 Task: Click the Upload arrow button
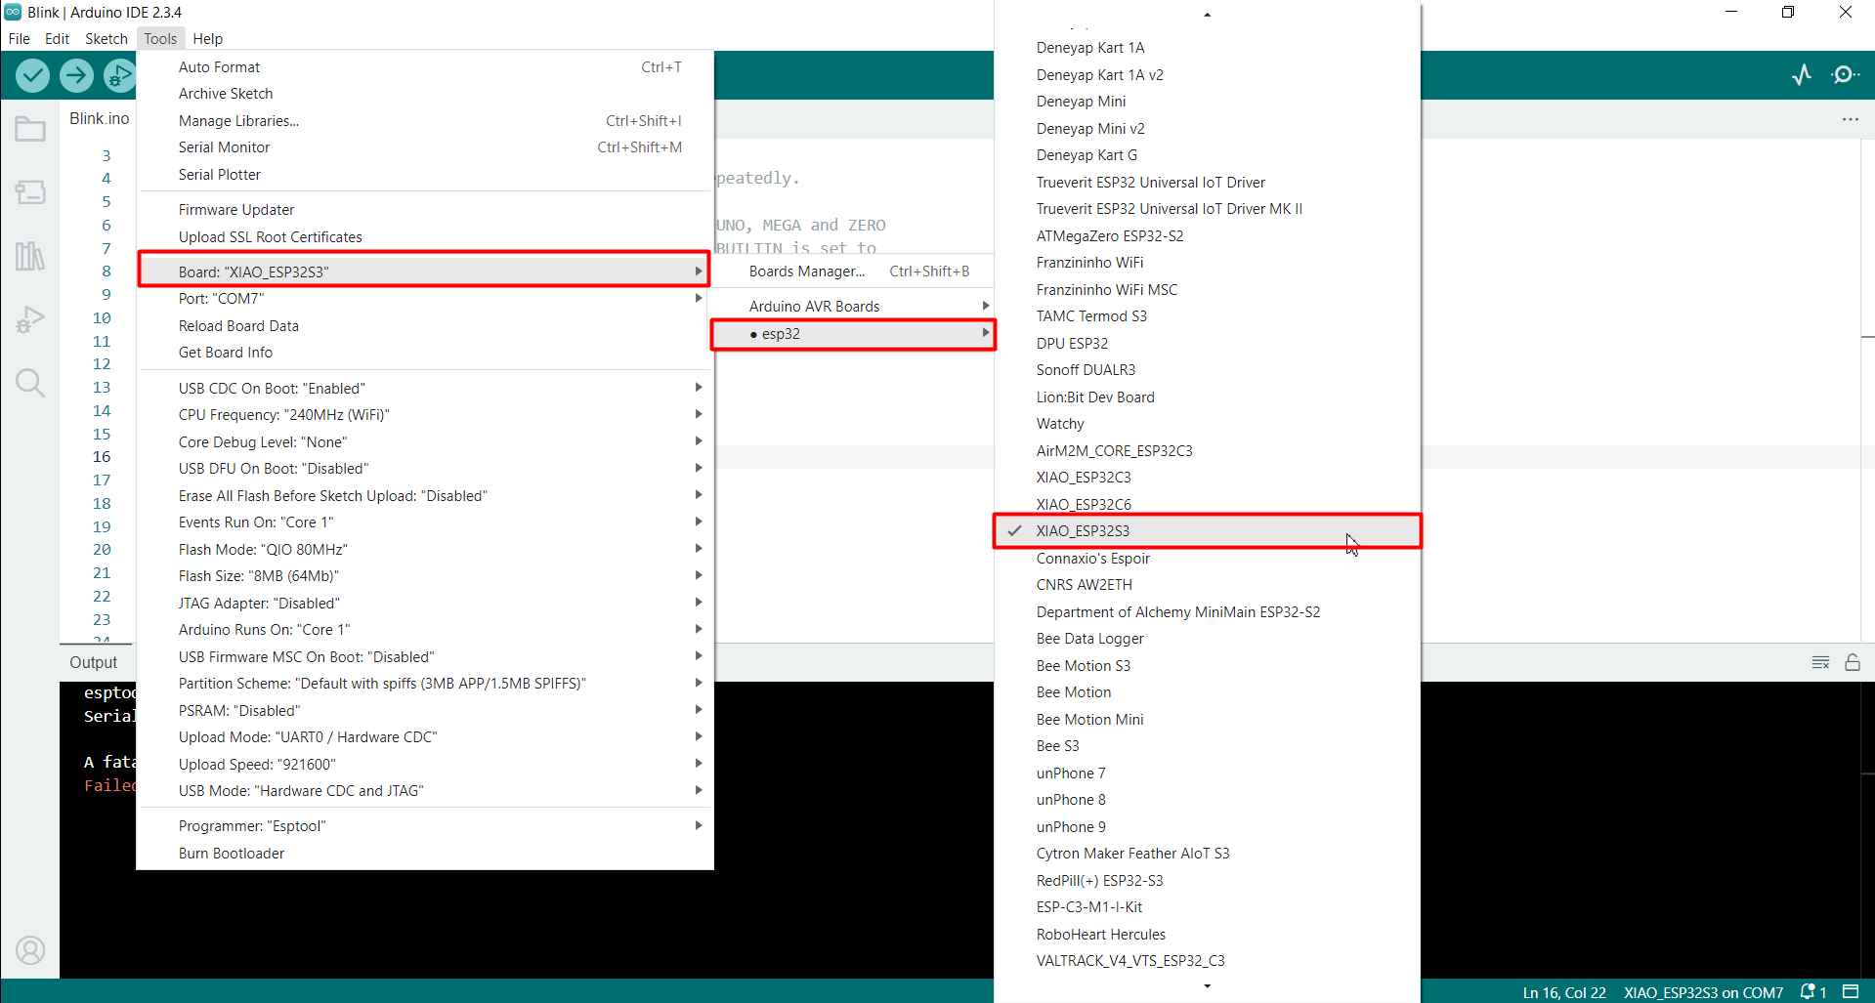click(x=76, y=75)
